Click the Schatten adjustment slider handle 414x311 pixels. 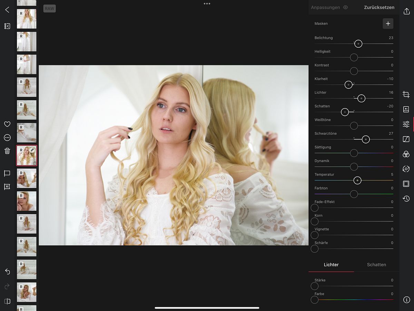[x=345, y=112]
